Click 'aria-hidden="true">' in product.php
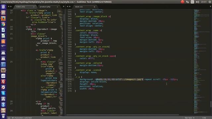 coord(44,22)
